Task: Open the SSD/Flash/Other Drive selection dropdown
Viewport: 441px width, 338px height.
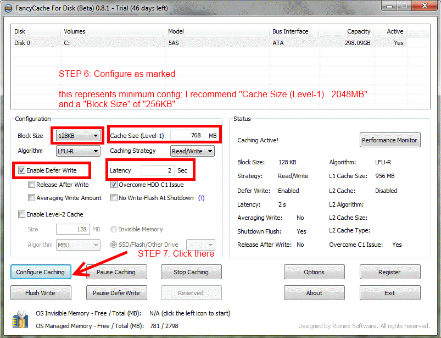Action: [x=201, y=245]
